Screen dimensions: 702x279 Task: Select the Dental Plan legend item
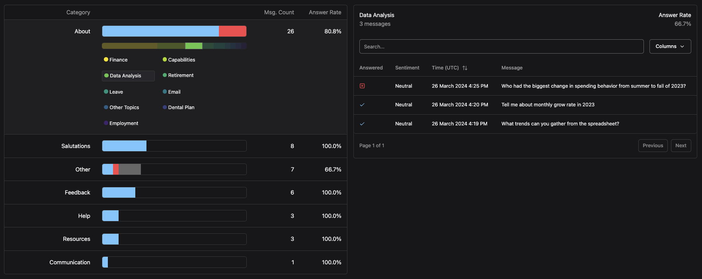coord(178,108)
